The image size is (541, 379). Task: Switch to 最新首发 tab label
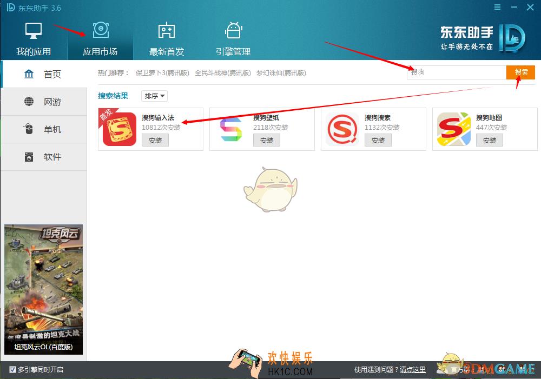coord(167,52)
